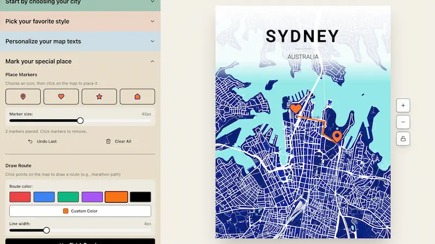Select the green route color swatch
435x244 pixels.
point(68,197)
